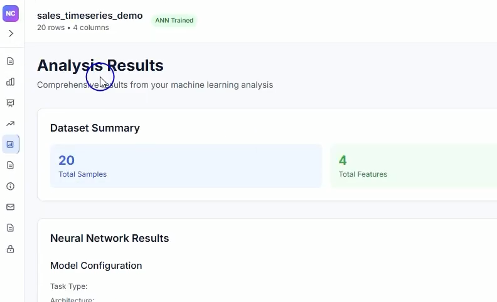This screenshot has width=497, height=302.
Task: Click the sales_timeseries_demo dataset title
Action: [x=90, y=16]
